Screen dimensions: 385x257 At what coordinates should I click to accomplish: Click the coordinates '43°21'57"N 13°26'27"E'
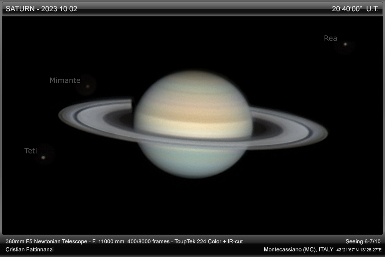pyautogui.click(x=359, y=250)
